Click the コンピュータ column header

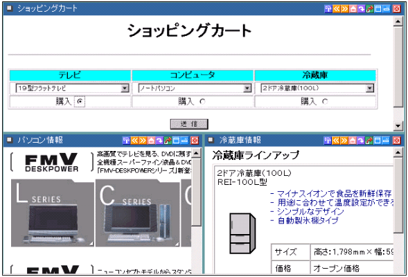point(193,75)
